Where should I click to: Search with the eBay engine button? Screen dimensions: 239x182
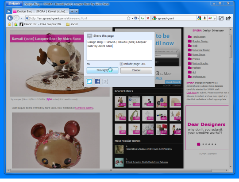pyautogui.click(x=210, y=18)
